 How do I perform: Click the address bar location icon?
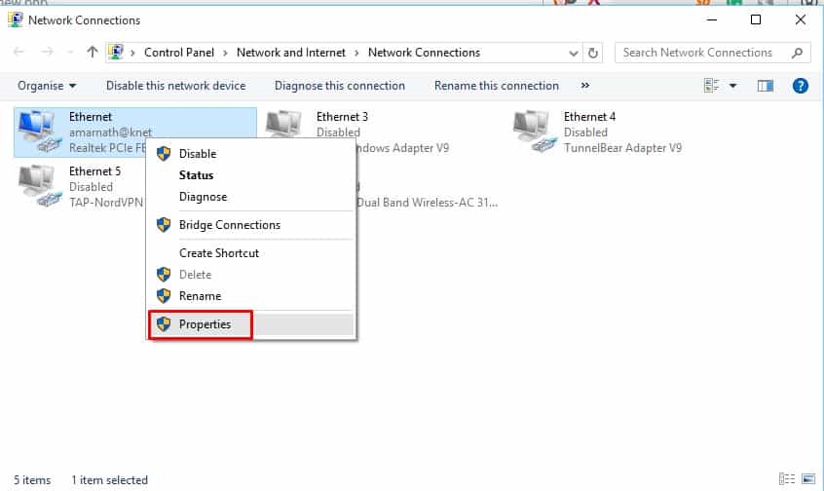[x=116, y=52]
